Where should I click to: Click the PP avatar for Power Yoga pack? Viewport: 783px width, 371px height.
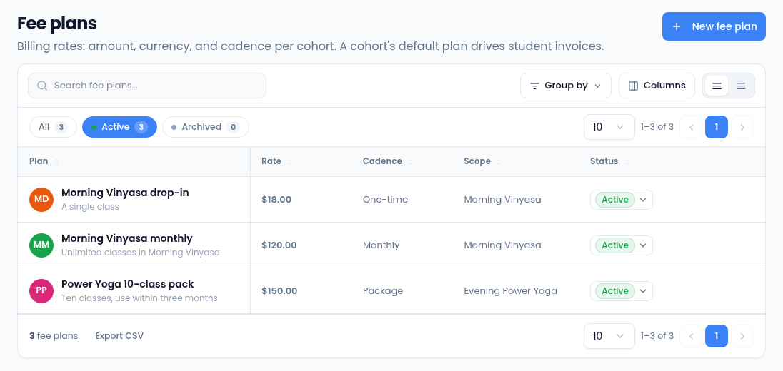click(41, 291)
